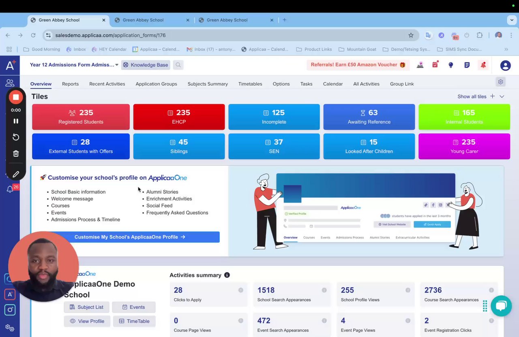Click the search magnifier beside Knowledge Base

pyautogui.click(x=178, y=65)
